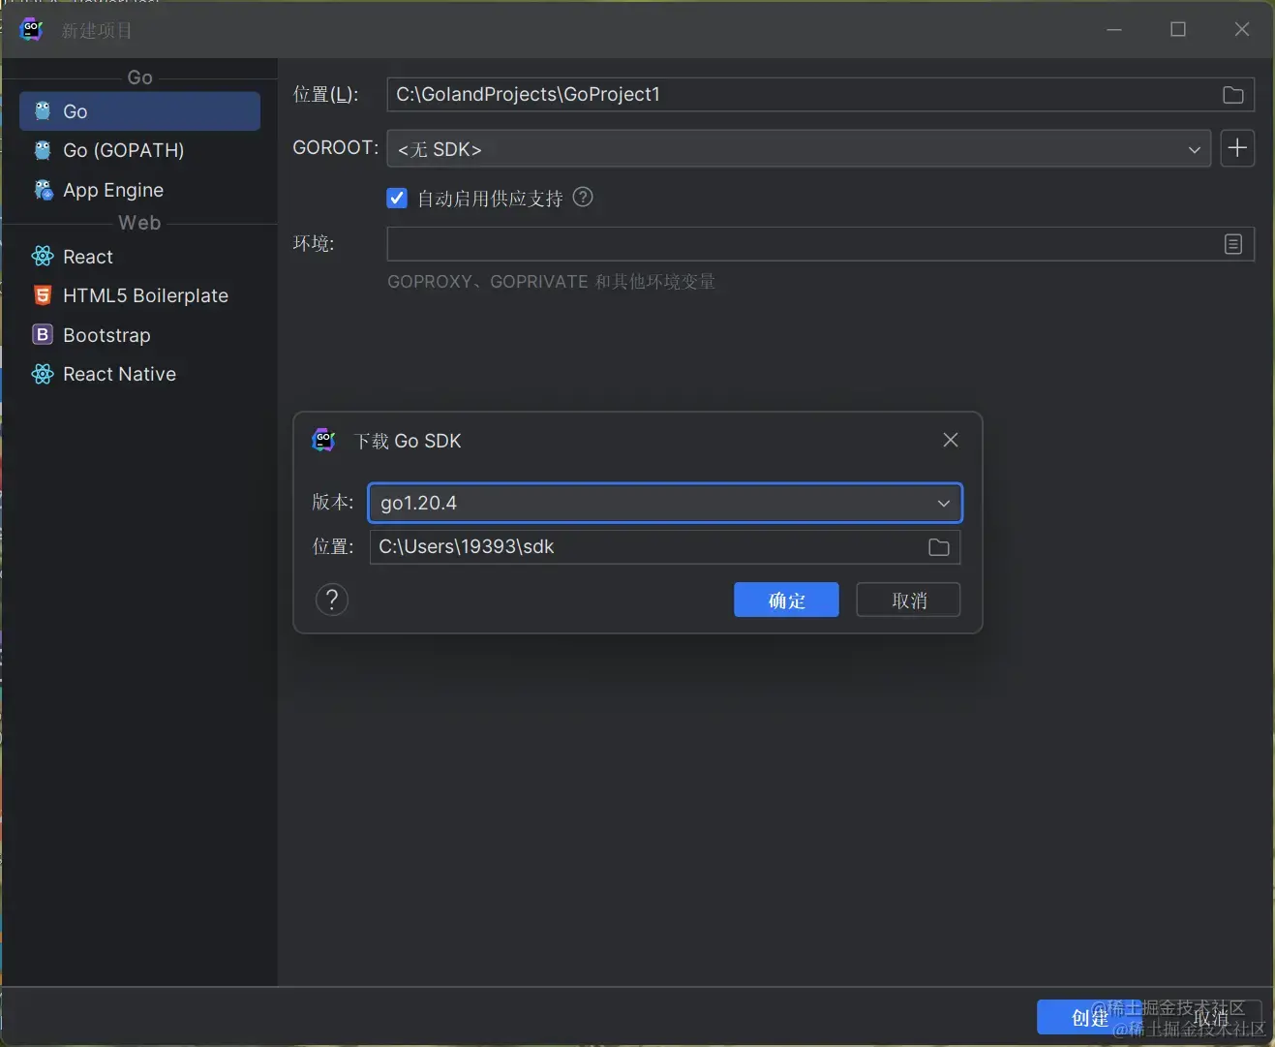Click the atom icon next to React
The width and height of the screenshot is (1275, 1047).
[43, 256]
